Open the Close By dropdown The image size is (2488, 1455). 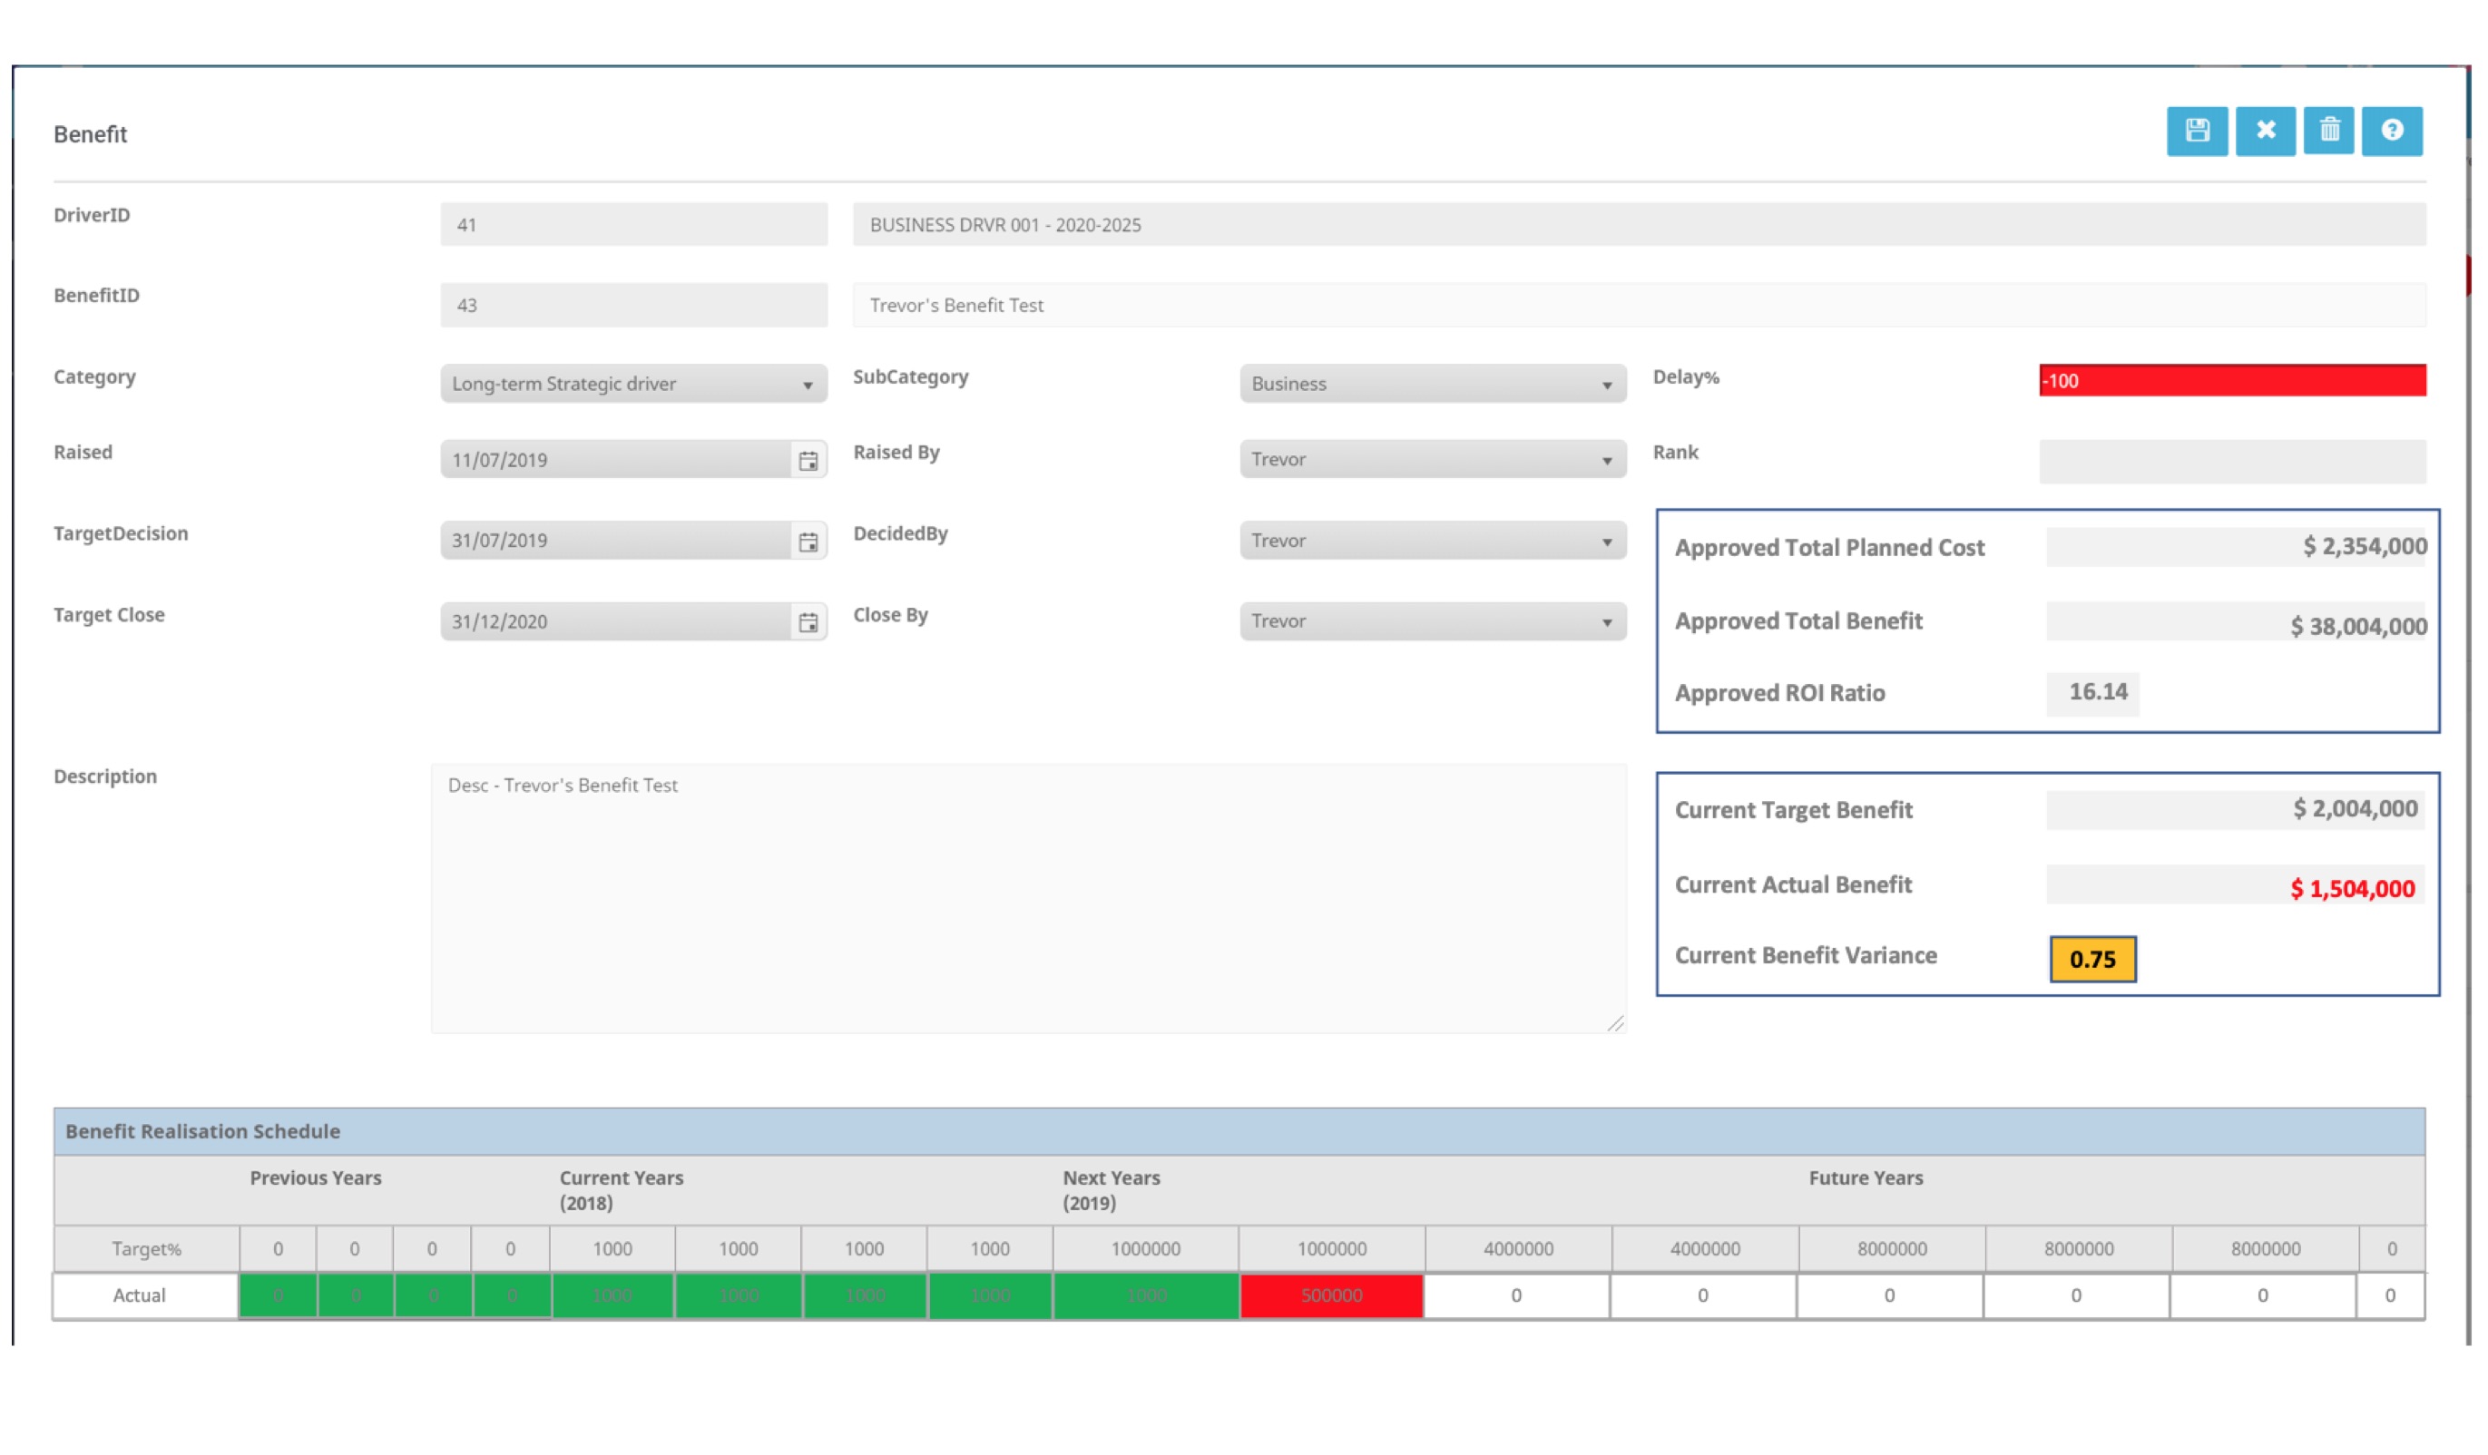(x=1433, y=622)
